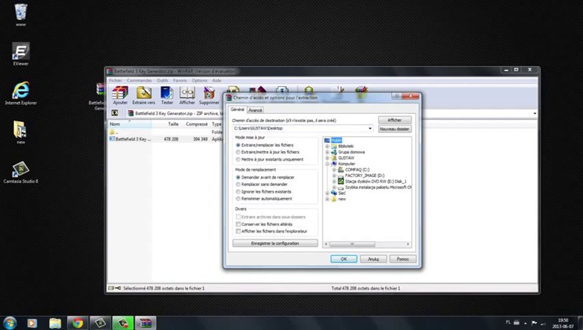Open the Outils menu

click(162, 80)
